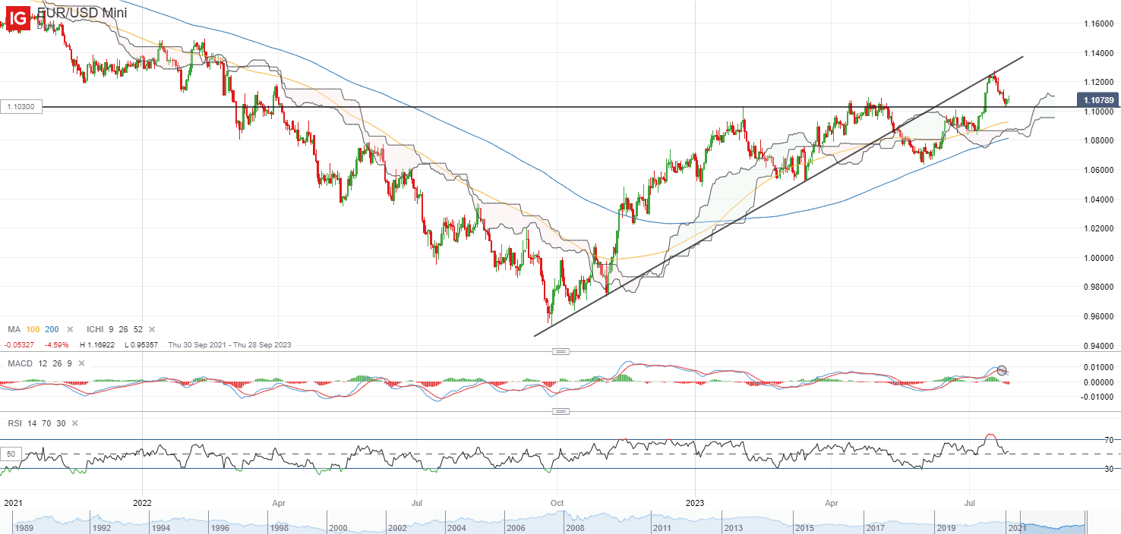Click 2013 in the bottom navigator
Image resolution: width=1121 pixels, height=534 pixels.
[x=734, y=527]
